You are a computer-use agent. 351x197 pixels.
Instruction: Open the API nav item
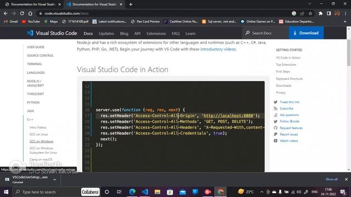pyautogui.click(x=138, y=33)
